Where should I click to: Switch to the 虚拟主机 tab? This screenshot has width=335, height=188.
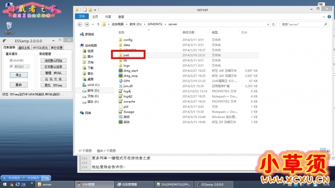pyautogui.click(x=25, y=48)
